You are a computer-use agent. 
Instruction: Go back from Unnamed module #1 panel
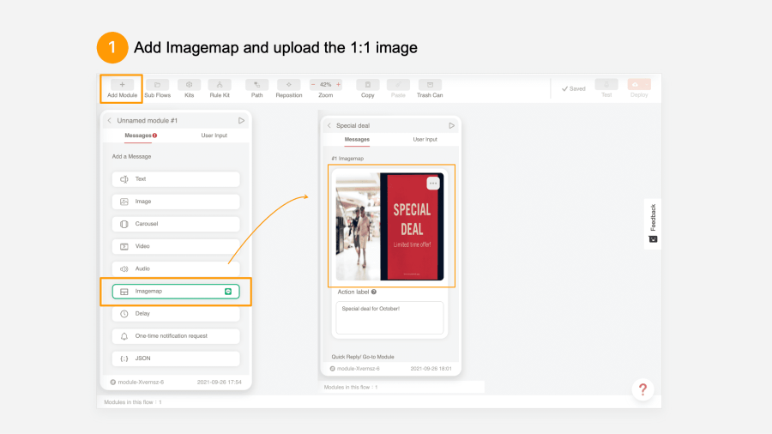click(109, 121)
